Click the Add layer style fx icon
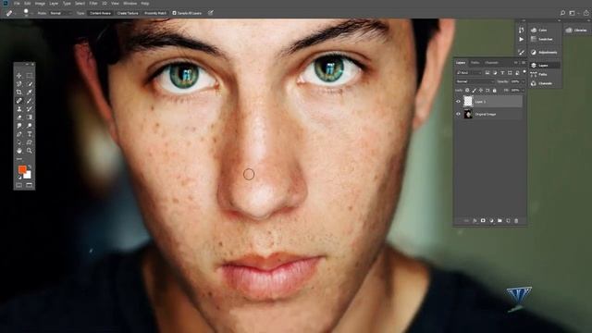Screen dimensions: 592x333 click(475, 220)
